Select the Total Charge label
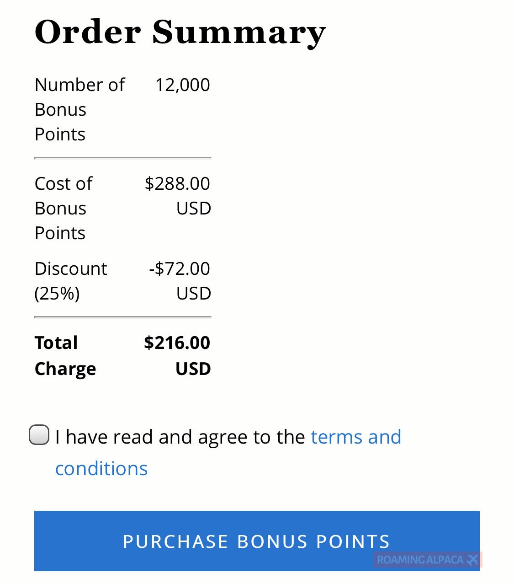The height and width of the screenshot is (584, 514). [65, 355]
